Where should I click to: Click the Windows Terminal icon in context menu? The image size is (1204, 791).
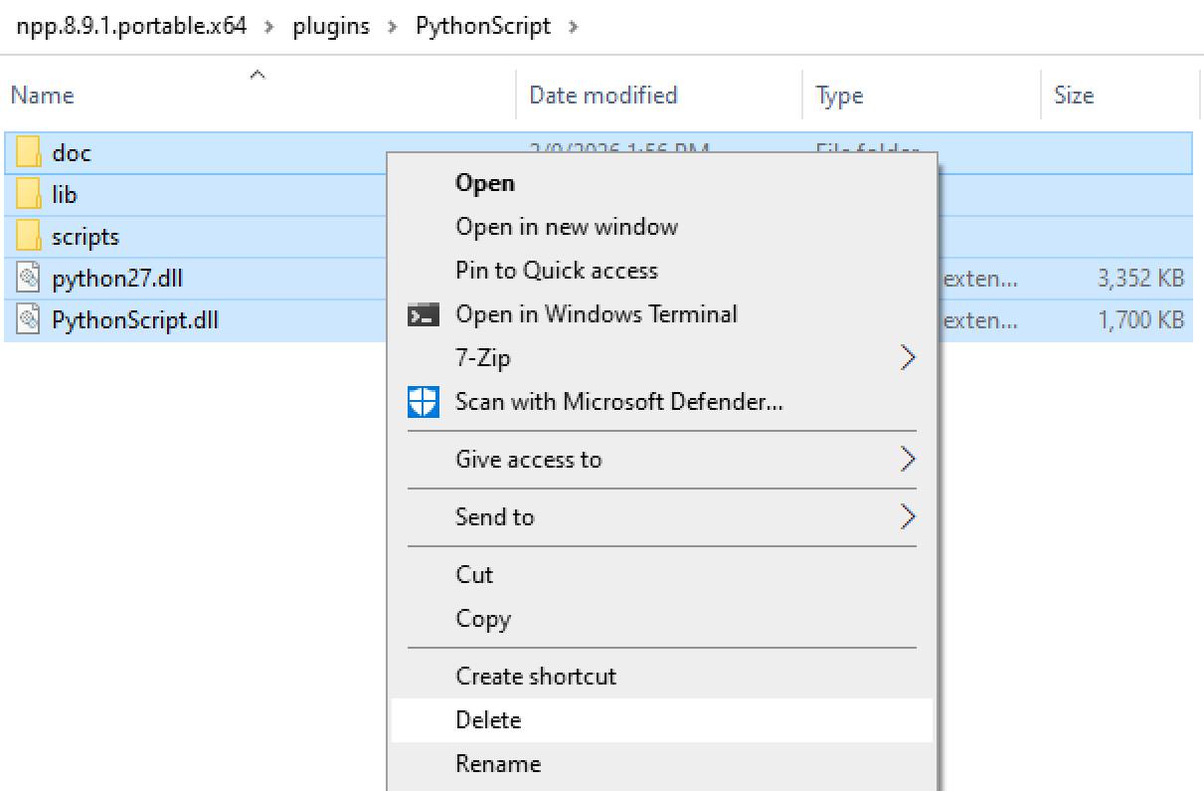[x=426, y=313]
